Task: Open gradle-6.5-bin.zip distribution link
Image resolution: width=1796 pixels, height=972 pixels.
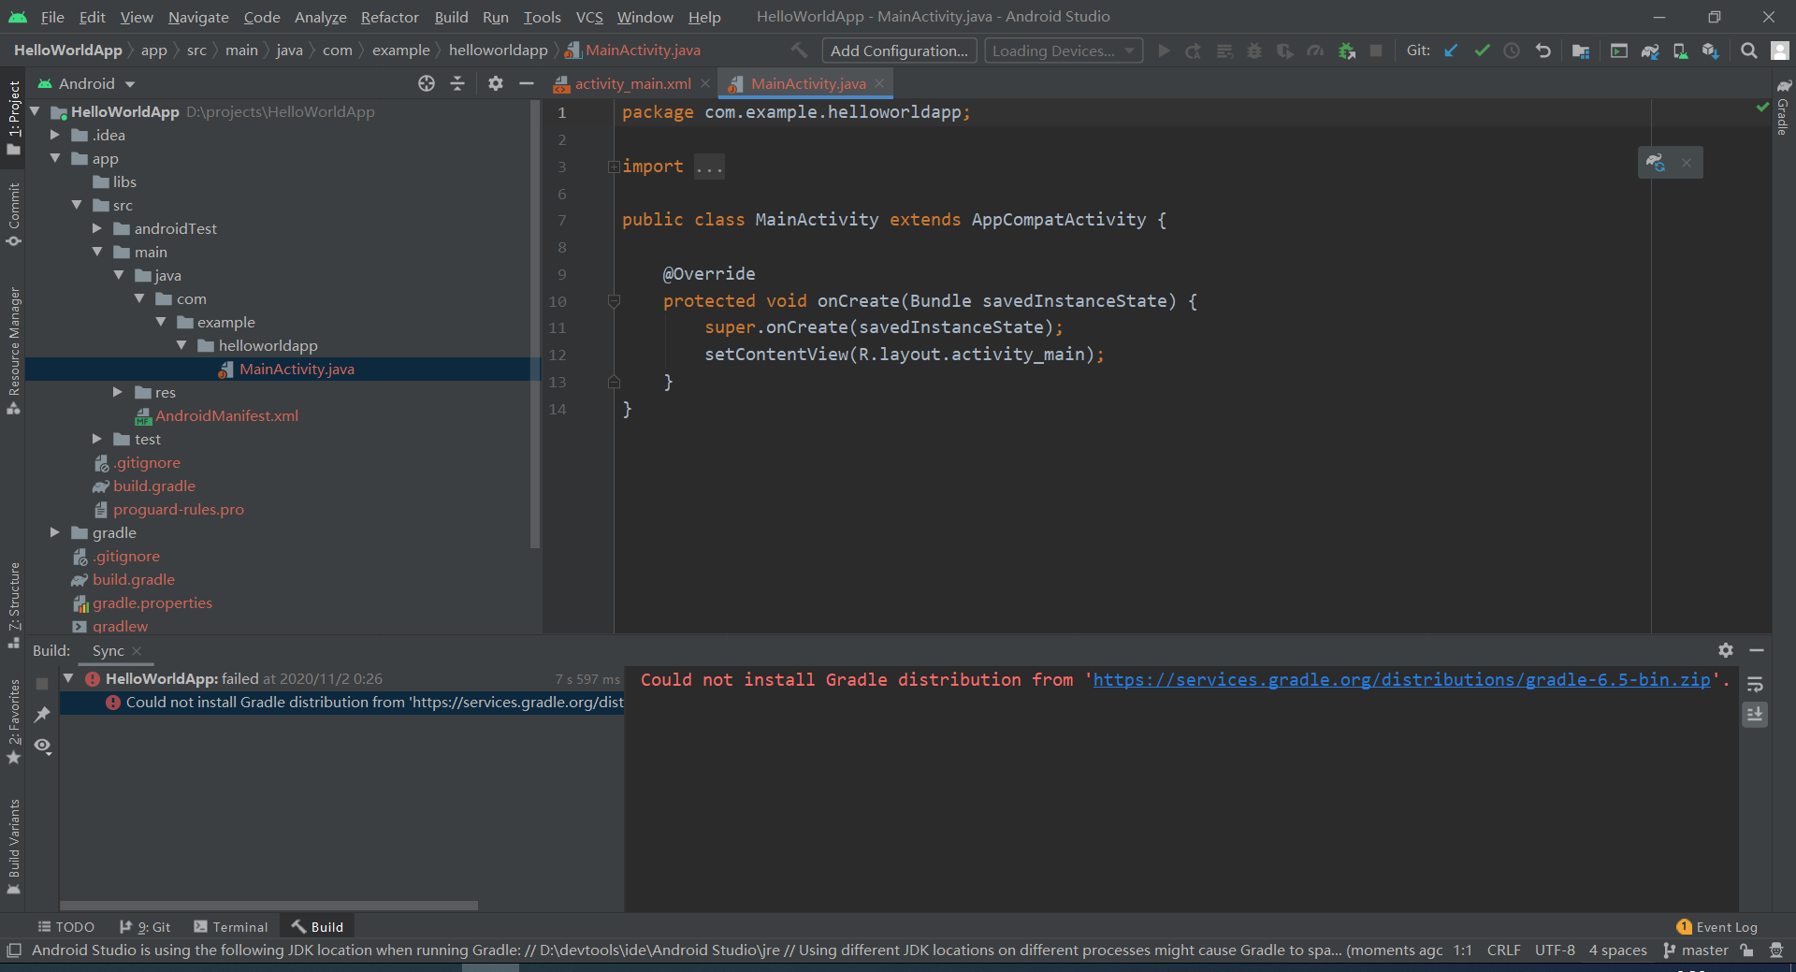Action: coord(1401,680)
